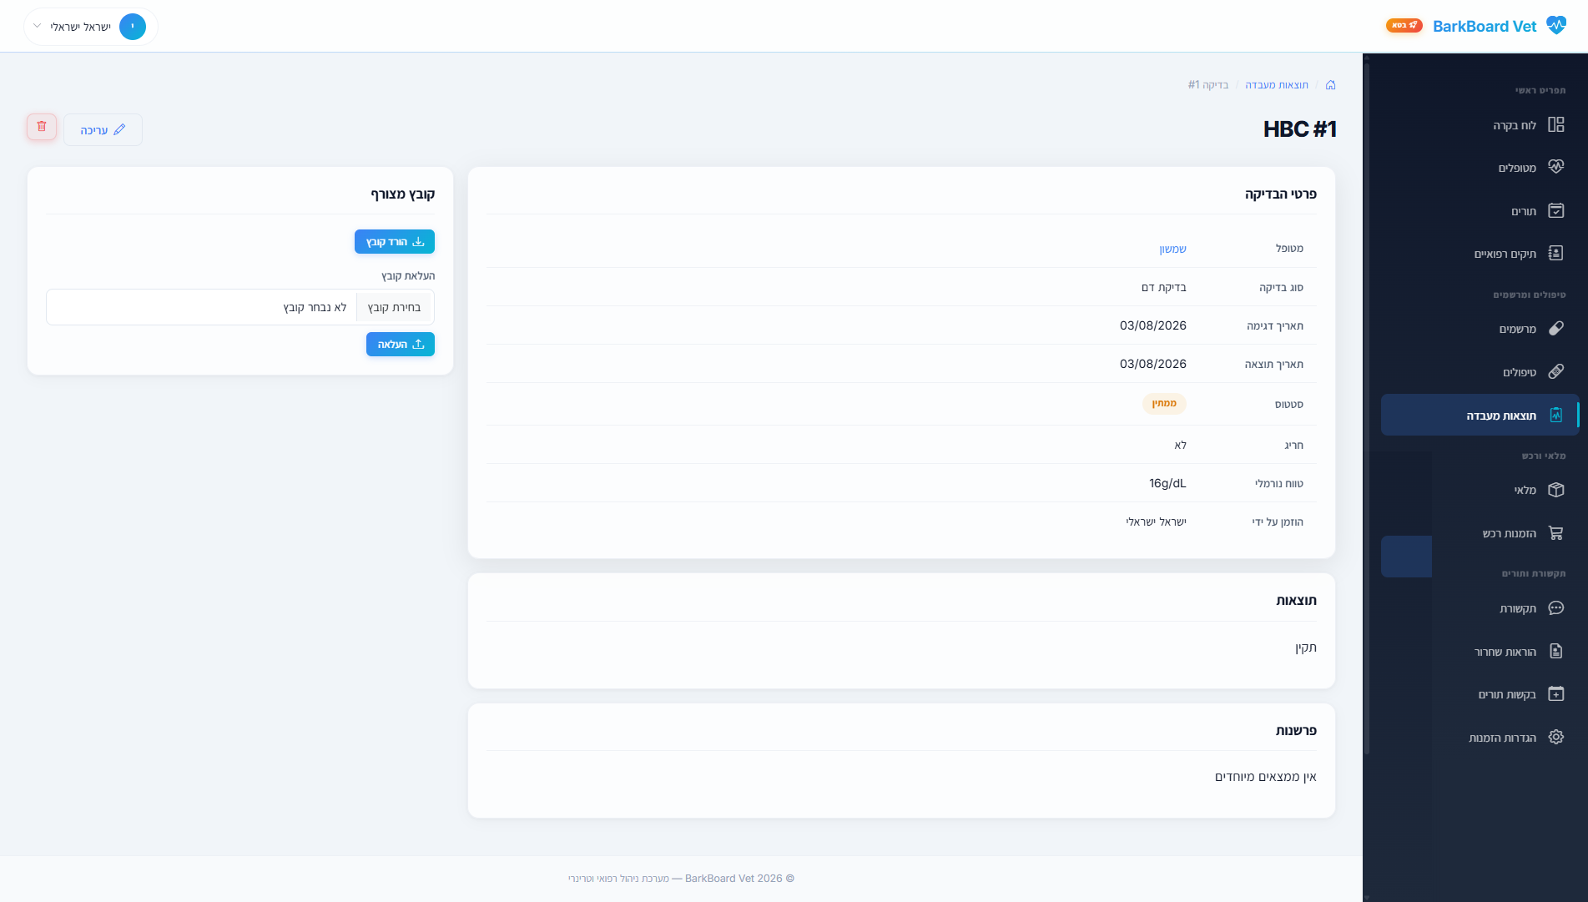This screenshot has width=1588, height=902.
Task: Click the dashboard grid icon in sidebar
Action: click(1555, 125)
